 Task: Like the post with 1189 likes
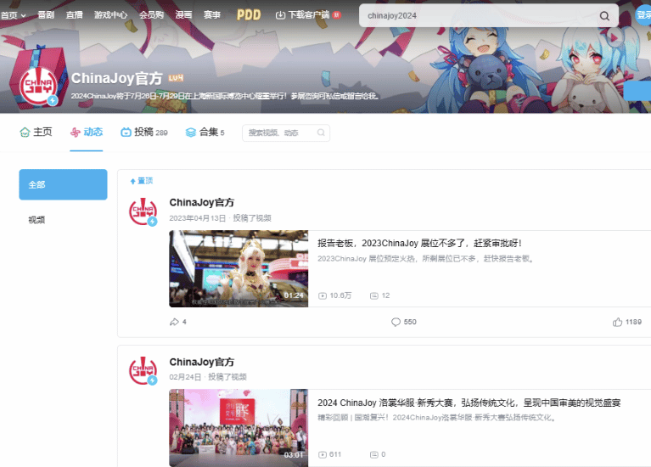click(617, 322)
